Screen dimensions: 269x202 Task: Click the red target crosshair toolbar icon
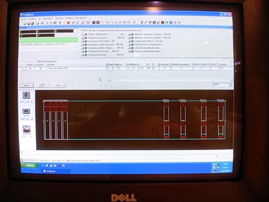pos(179,22)
